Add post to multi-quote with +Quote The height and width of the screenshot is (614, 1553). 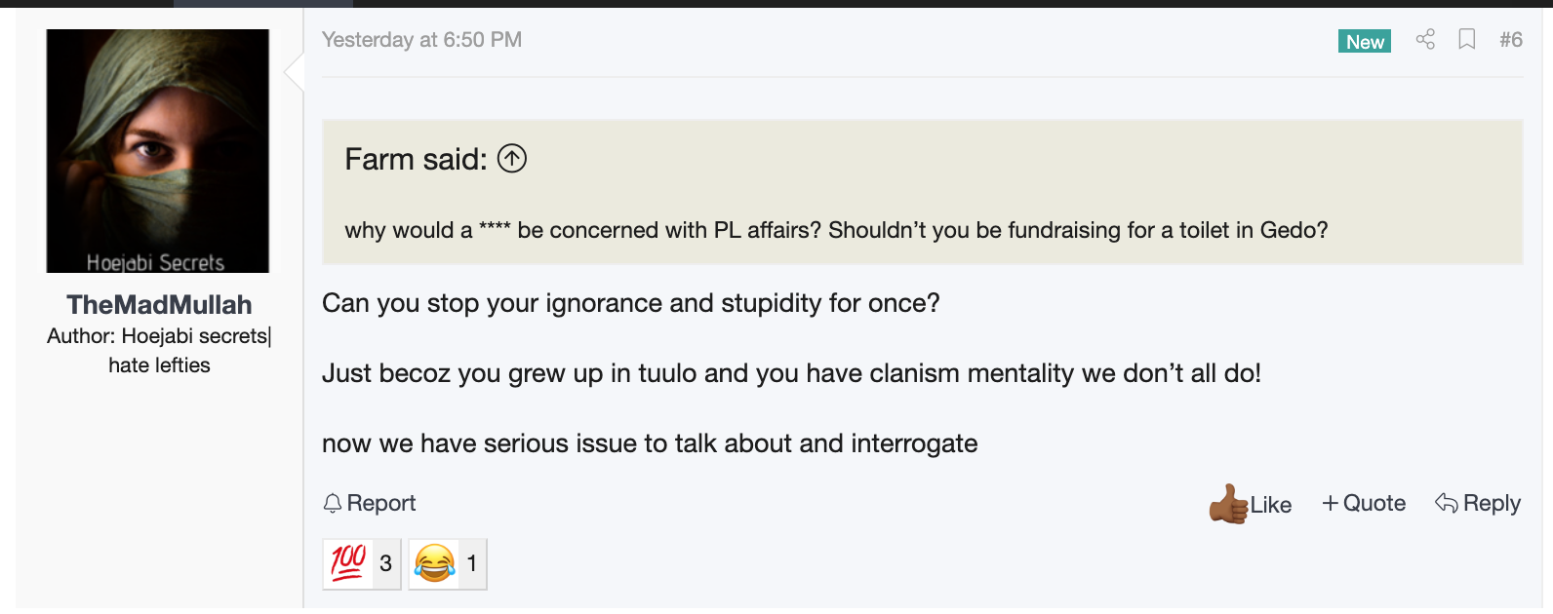click(1364, 503)
